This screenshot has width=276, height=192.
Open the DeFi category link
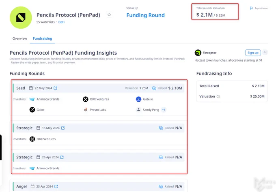coord(61,22)
